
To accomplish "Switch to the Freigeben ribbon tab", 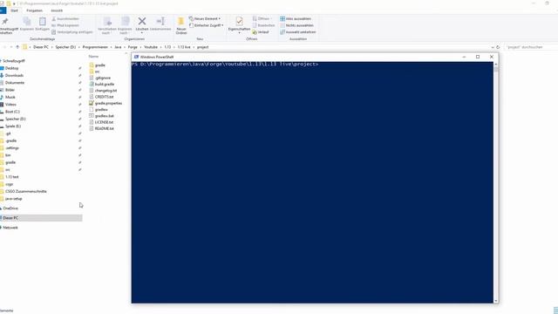I will coord(34,10).
